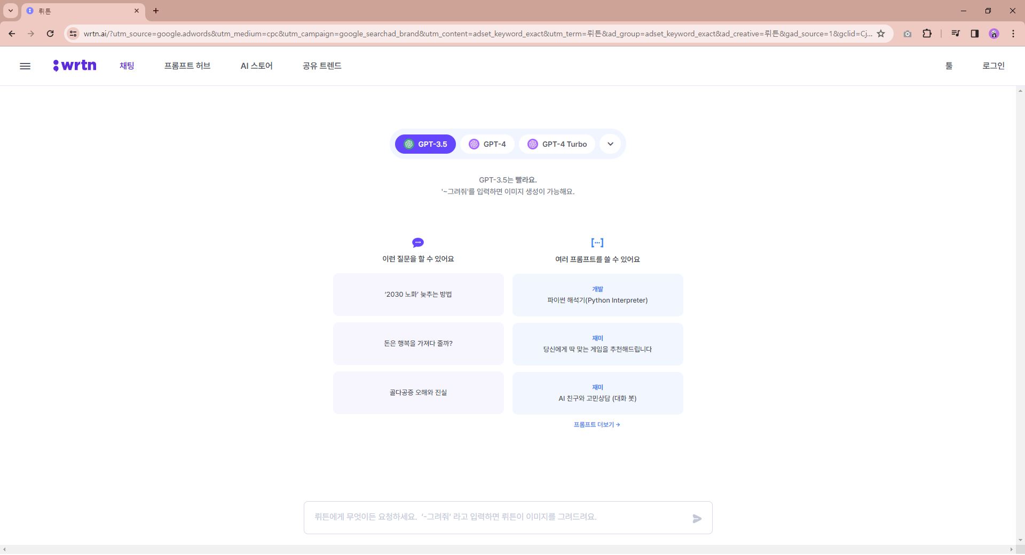Image resolution: width=1025 pixels, height=555 pixels.
Task: Restore down the browser window
Action: pyautogui.click(x=988, y=11)
